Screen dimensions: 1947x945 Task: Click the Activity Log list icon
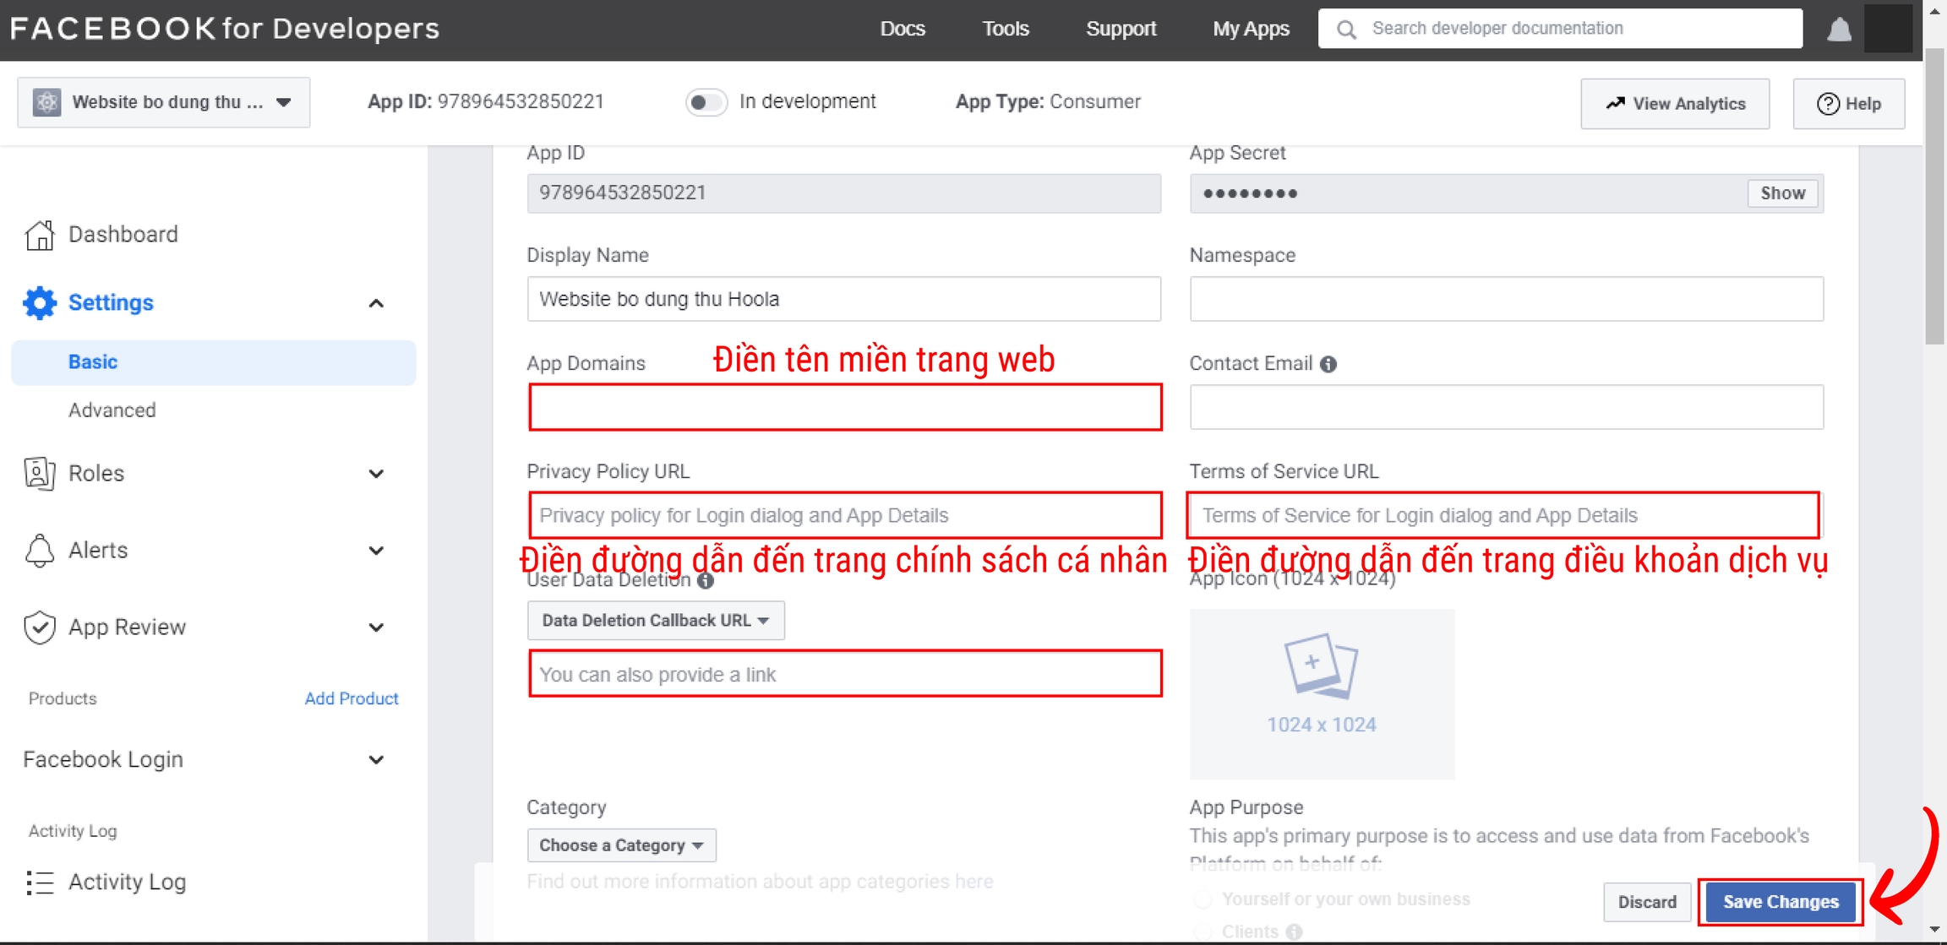(x=40, y=883)
